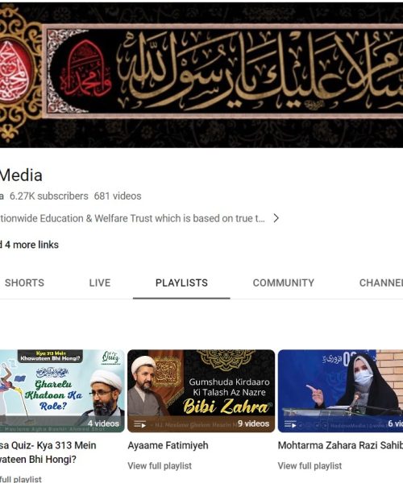Open Bibi Zahra playlist thumbnail
The width and height of the screenshot is (403, 483).
pos(201,391)
